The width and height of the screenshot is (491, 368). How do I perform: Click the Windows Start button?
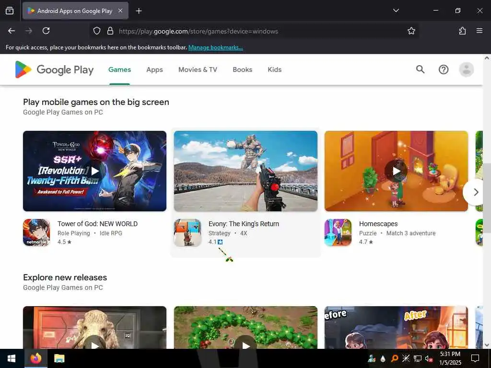click(x=12, y=358)
